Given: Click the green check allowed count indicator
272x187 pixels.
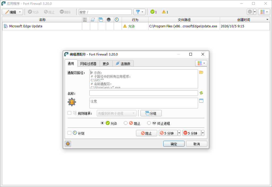Looking at the screenshot, I should coord(153,12).
